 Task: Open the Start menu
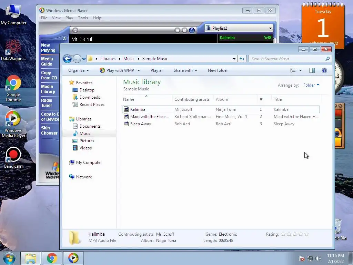pos(9,258)
